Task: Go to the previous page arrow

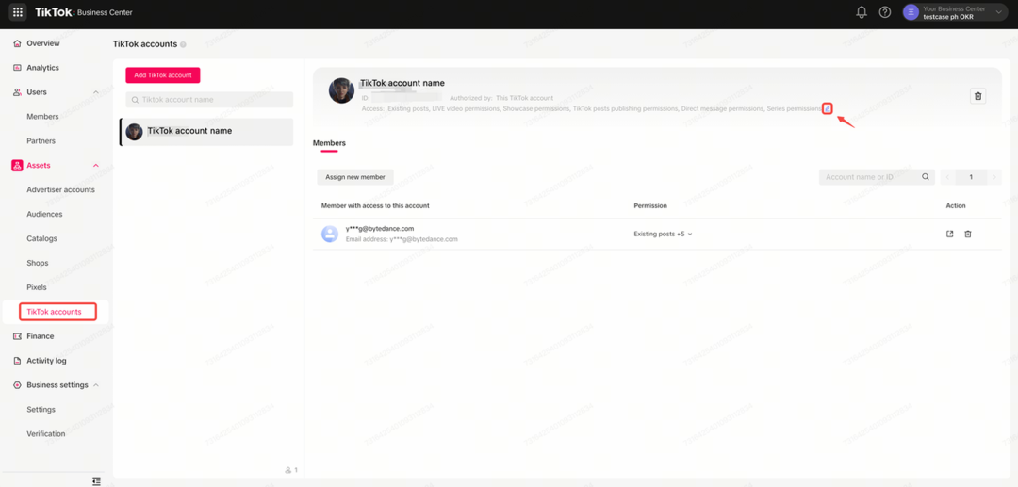Action: point(947,177)
